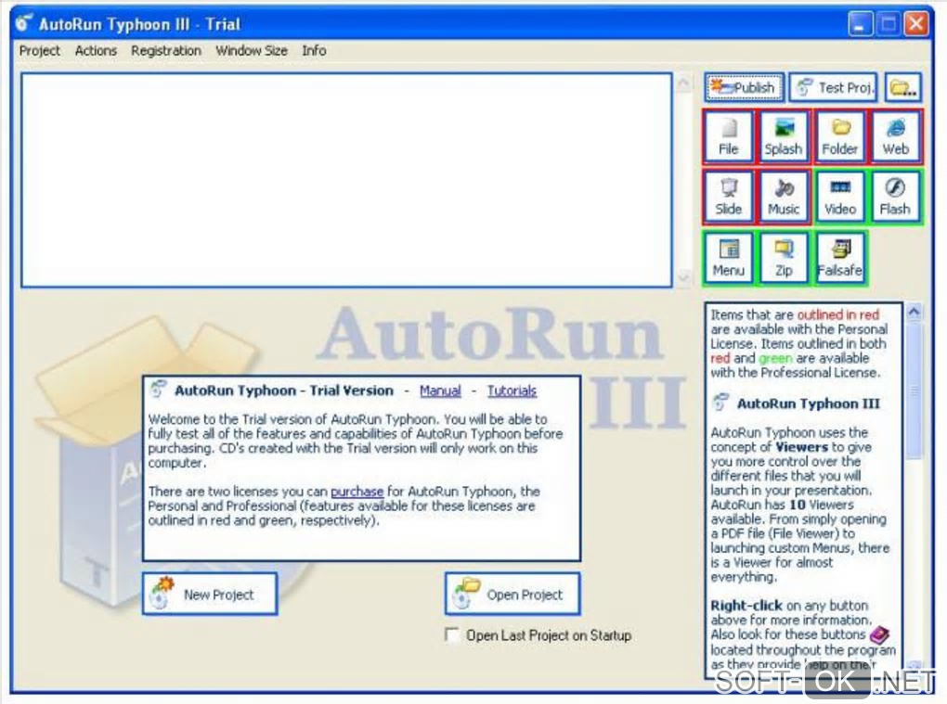Viewport: 947px width, 704px height.
Task: Select the Zip viewer icon
Action: coord(784,258)
